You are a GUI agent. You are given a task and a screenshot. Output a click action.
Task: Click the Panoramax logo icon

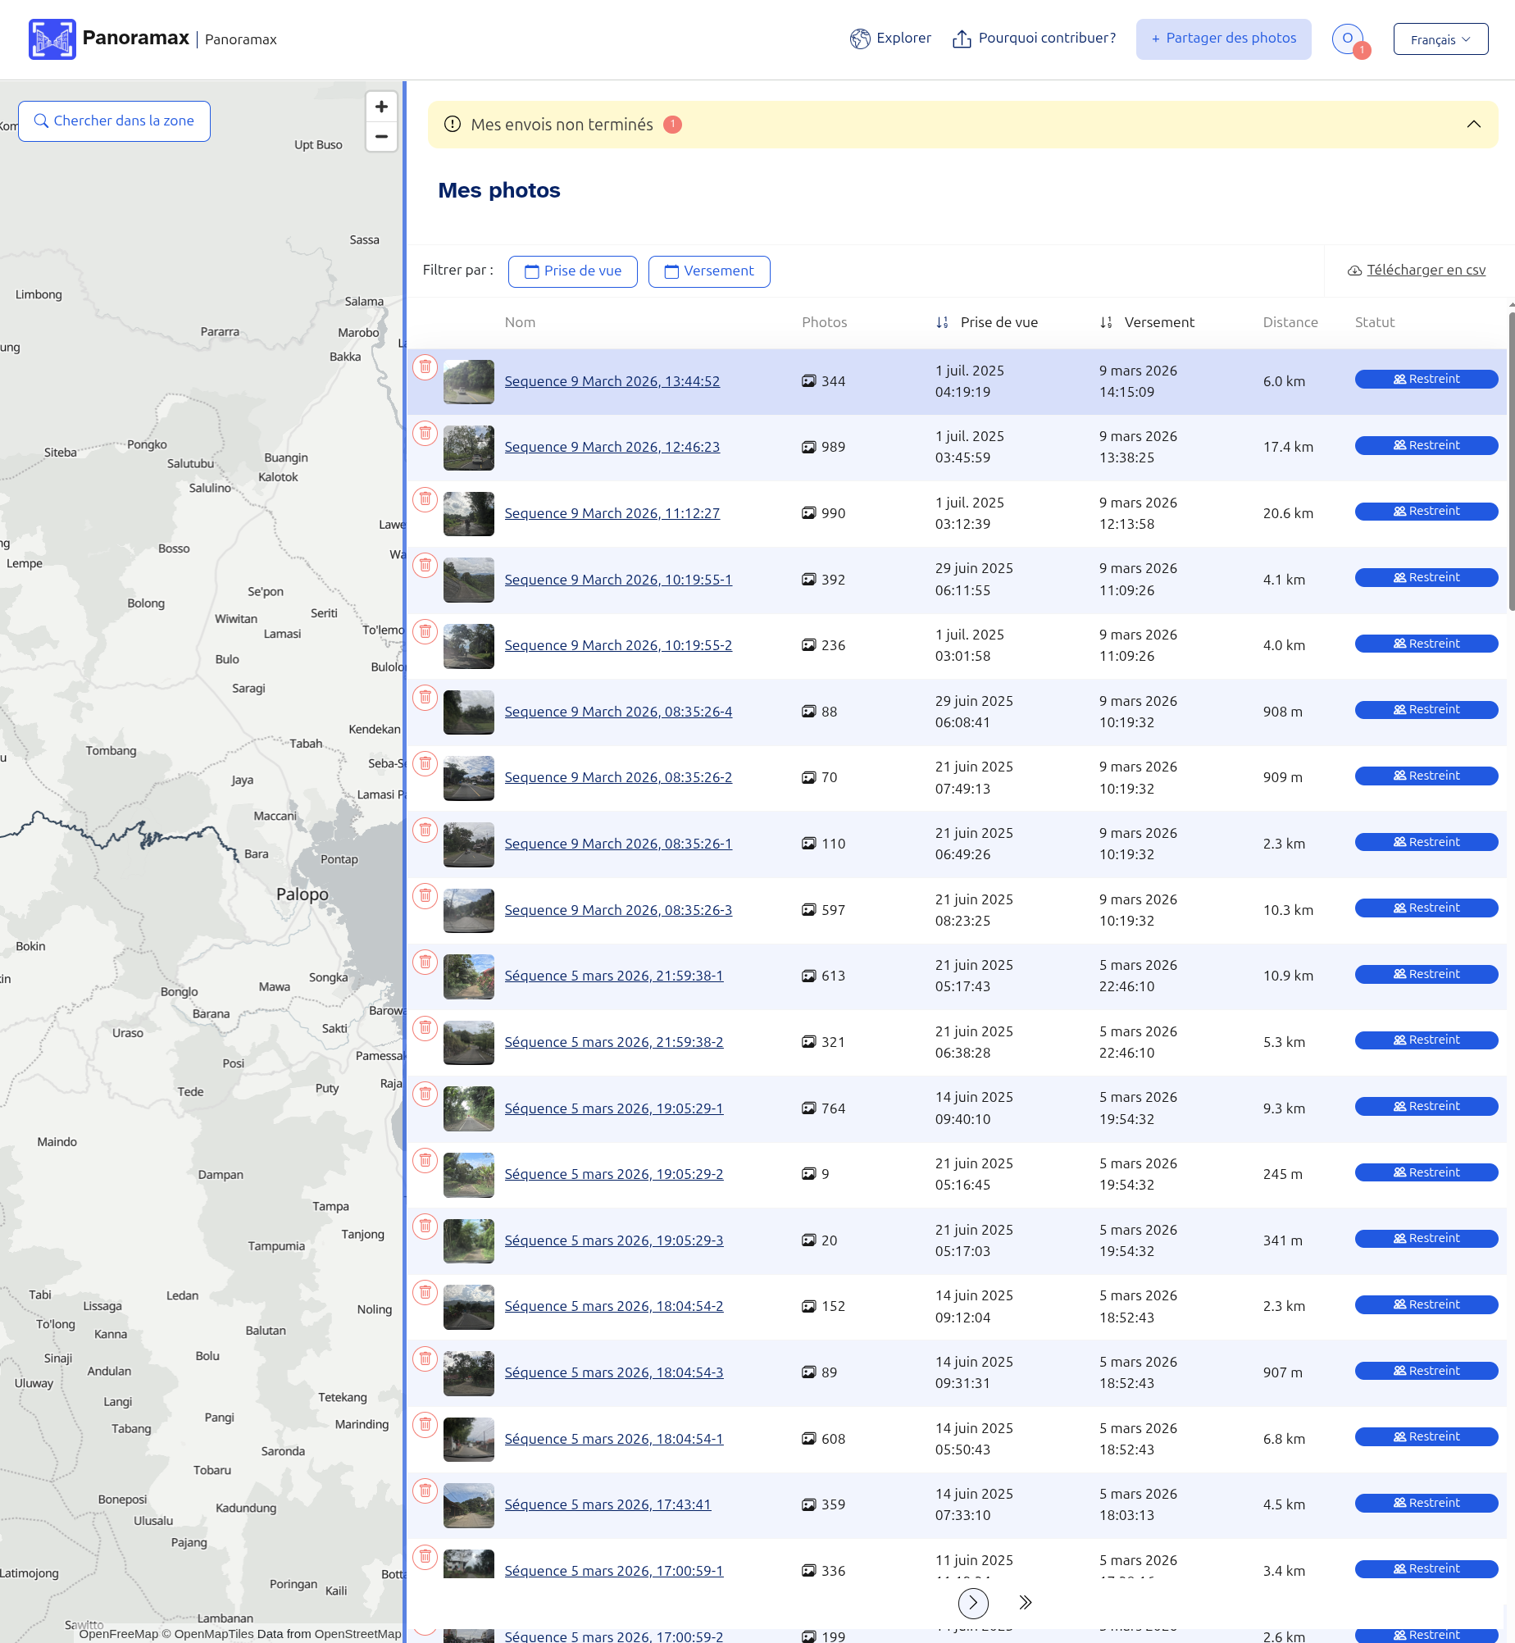coord(52,39)
